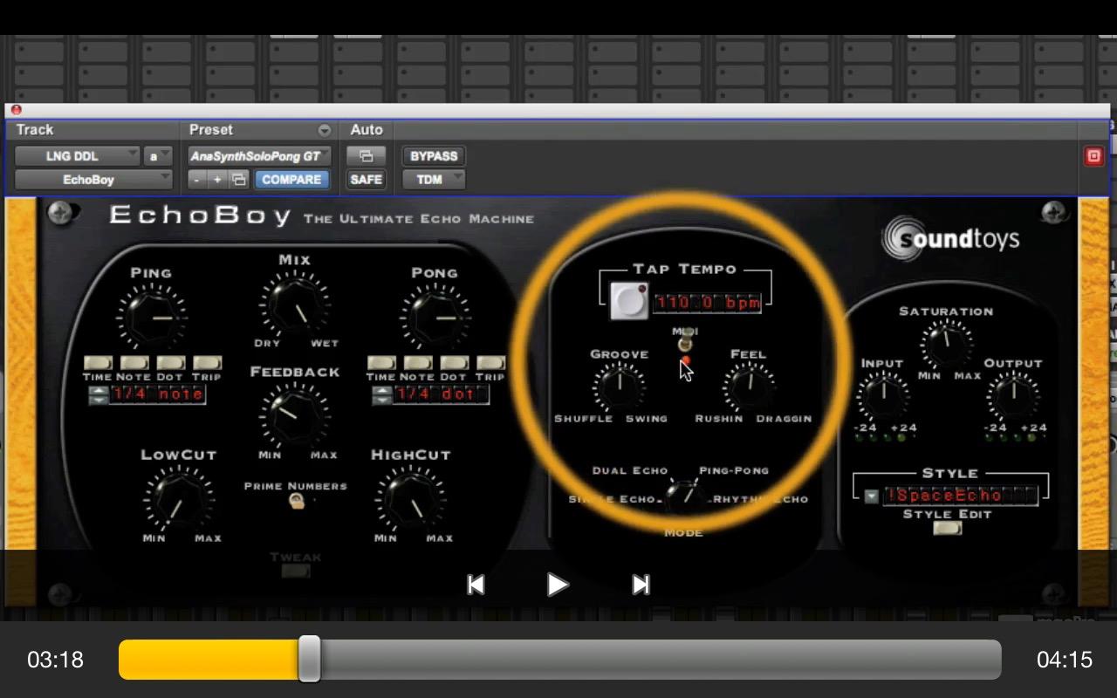Open the insert position 'a' dropdown

tap(159, 156)
